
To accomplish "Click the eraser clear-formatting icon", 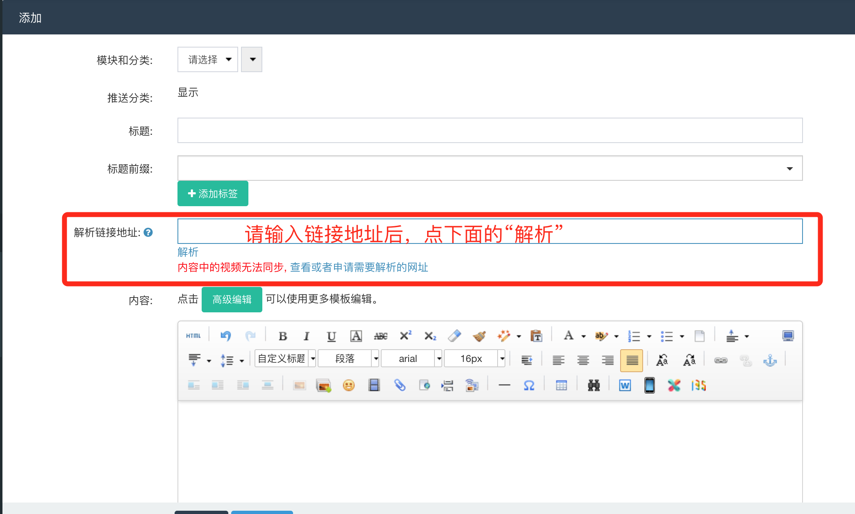I will (454, 336).
